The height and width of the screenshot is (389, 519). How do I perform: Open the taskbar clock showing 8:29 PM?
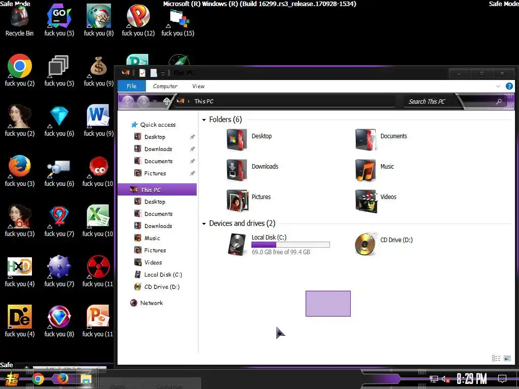click(472, 379)
